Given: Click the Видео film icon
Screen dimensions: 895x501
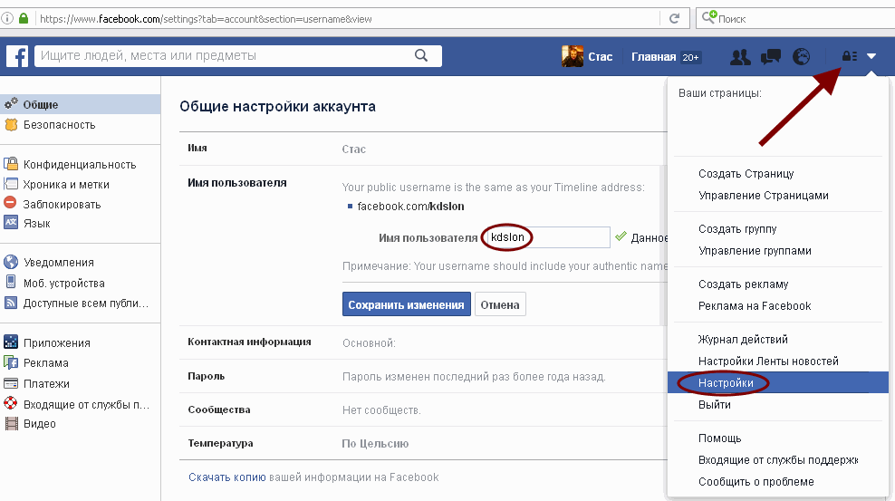Looking at the screenshot, I should (11, 423).
